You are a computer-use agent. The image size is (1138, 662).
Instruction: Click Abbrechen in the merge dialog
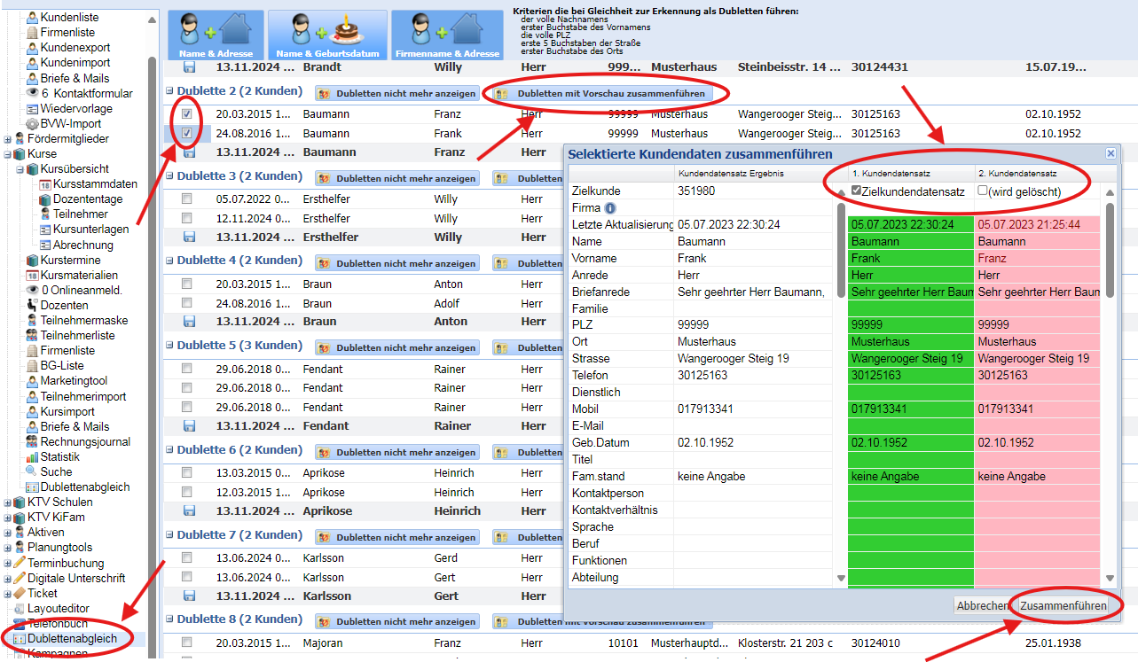(x=982, y=606)
